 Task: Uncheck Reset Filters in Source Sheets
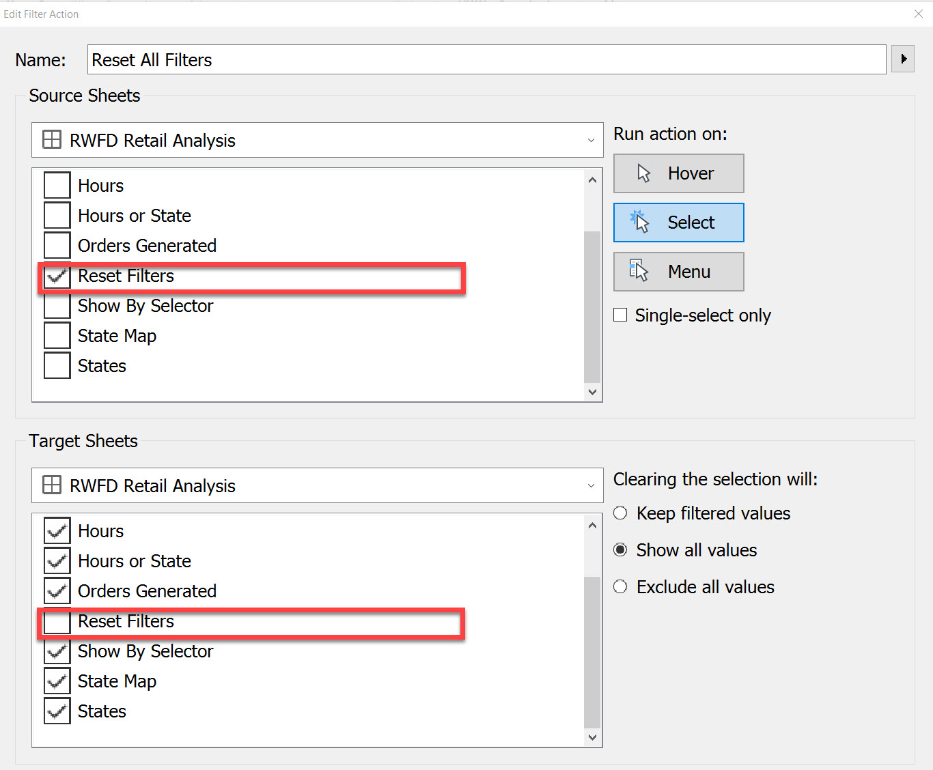57,276
